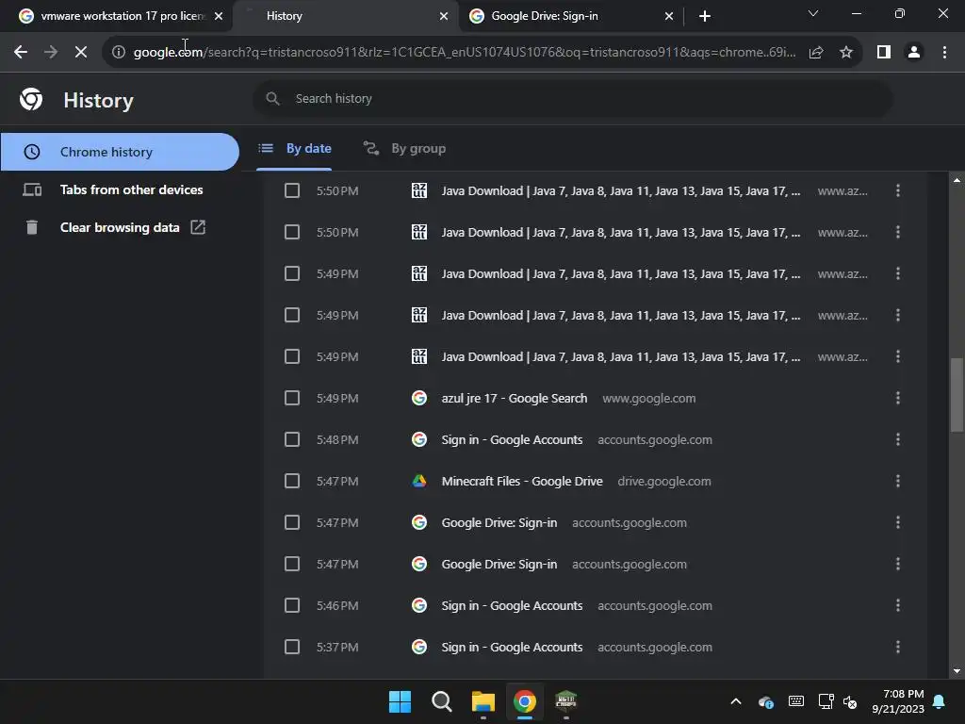Screen dimensions: 965x724
Task: Click the magnifier icon in Search history
Action: coord(272,98)
